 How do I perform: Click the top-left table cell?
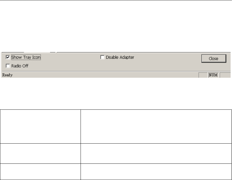coord(40,126)
